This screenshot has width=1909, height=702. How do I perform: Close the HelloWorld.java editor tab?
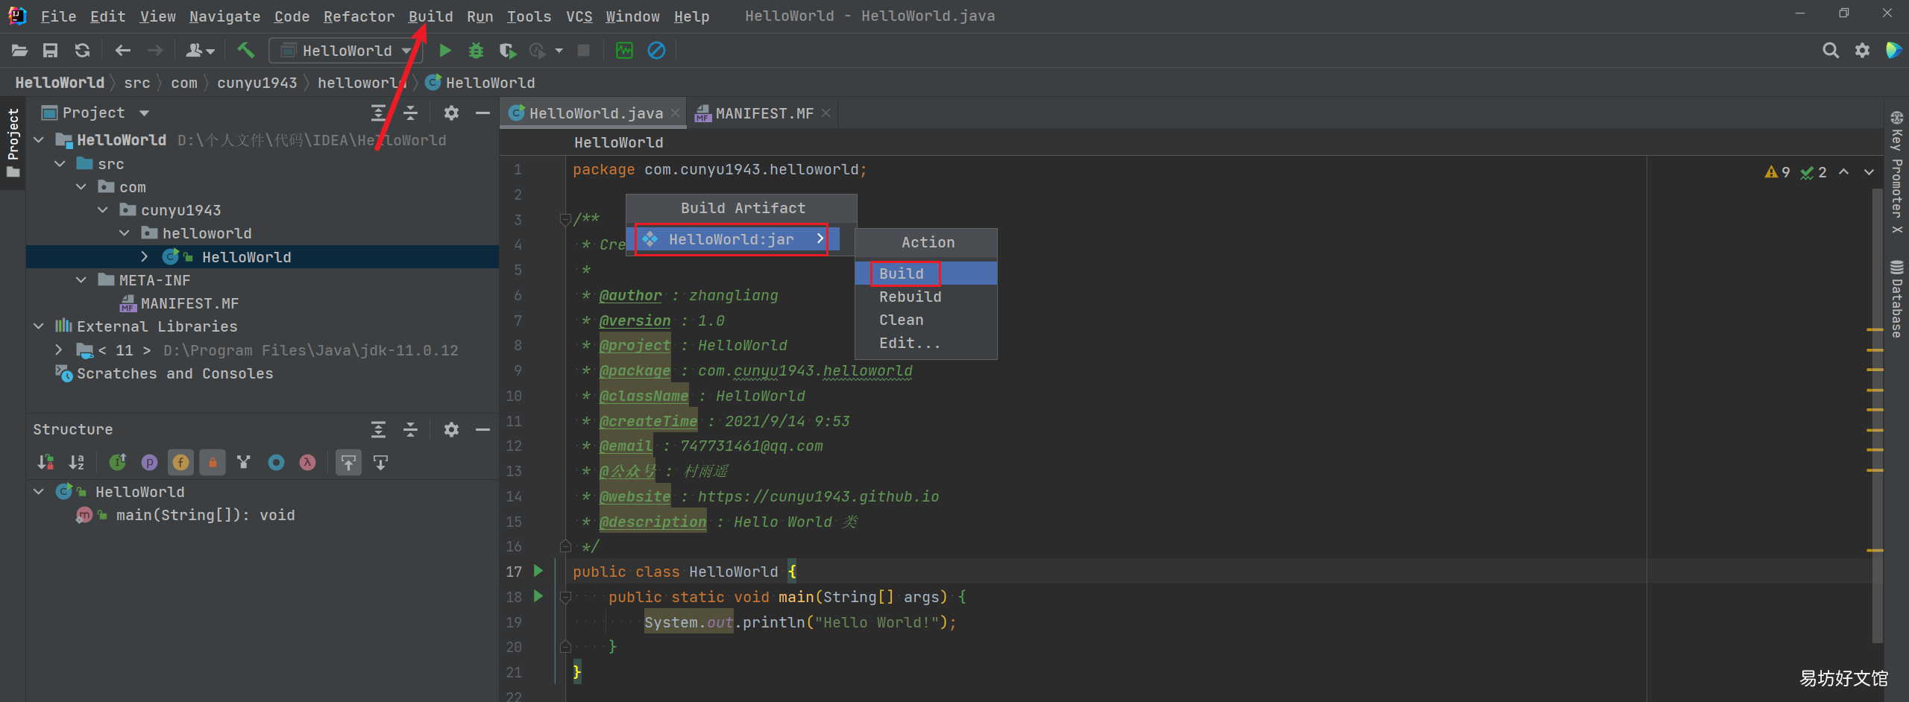point(675,113)
